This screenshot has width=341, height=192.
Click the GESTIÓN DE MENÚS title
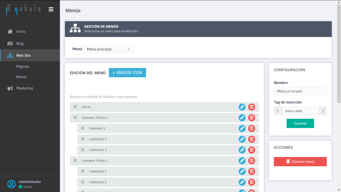(101, 26)
